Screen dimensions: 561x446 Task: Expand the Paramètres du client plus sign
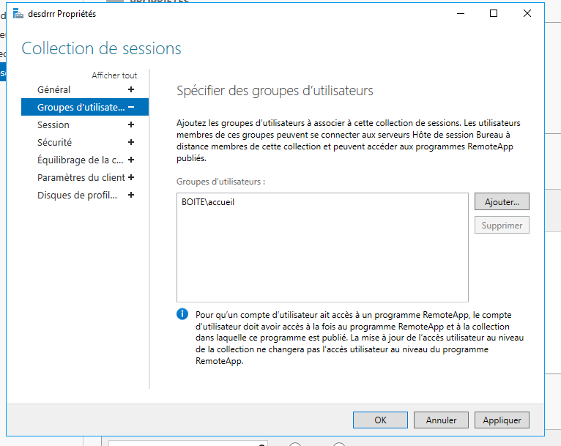point(131,177)
